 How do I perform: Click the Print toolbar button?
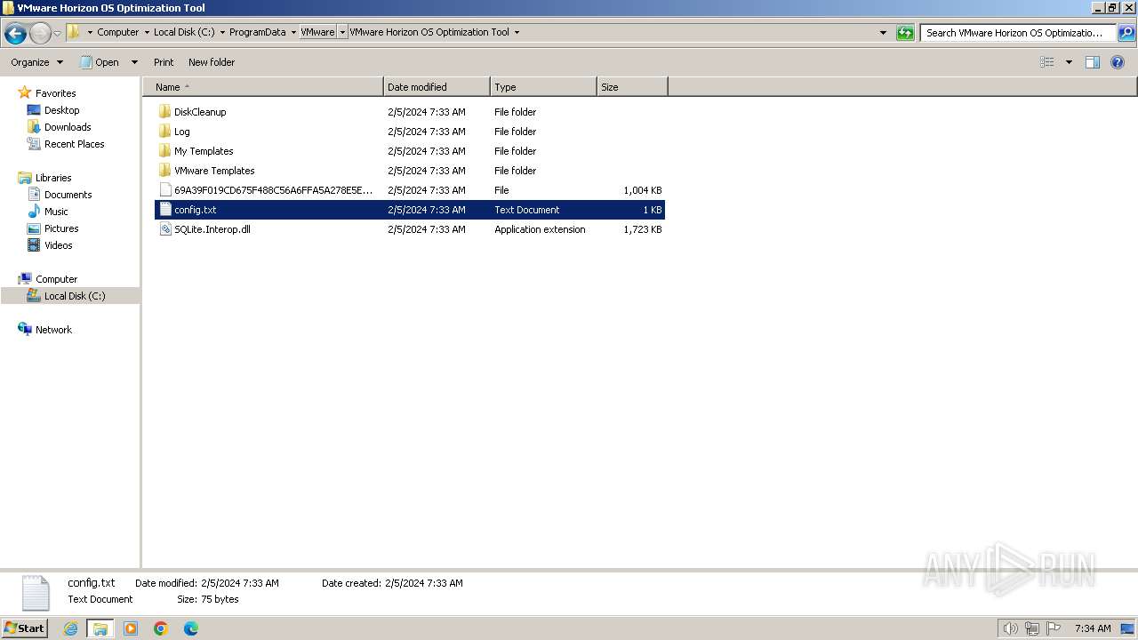click(164, 62)
